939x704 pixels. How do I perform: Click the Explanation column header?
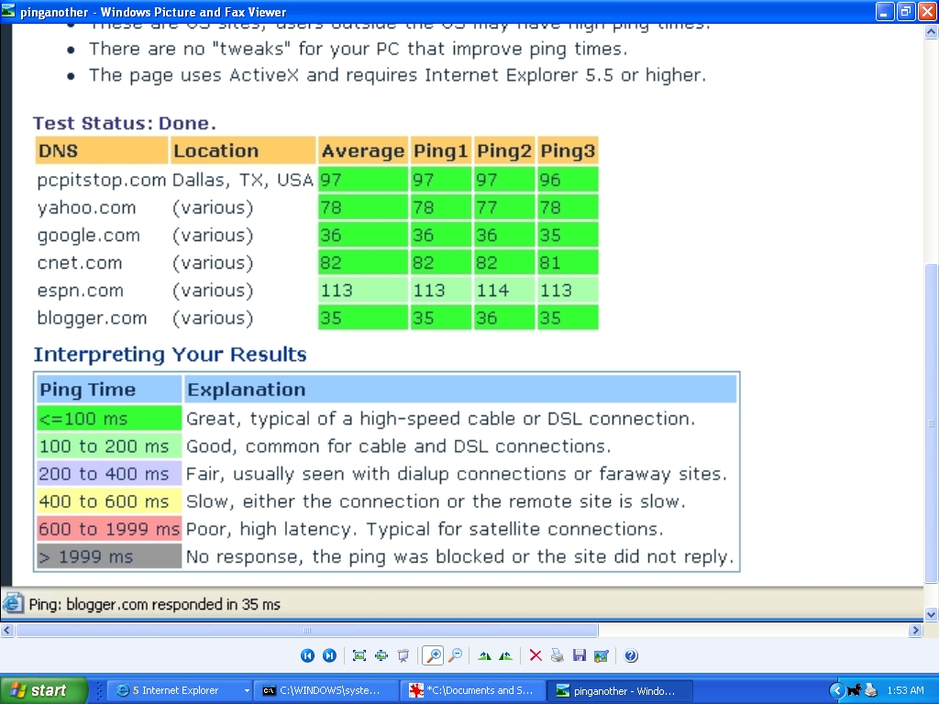pos(460,389)
